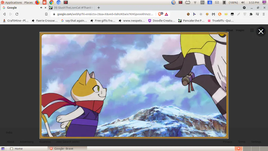268x151 pixels.
Task: Click the enlarged cat and owl image
Action: [x=134, y=85]
